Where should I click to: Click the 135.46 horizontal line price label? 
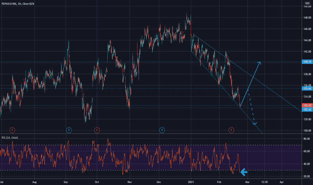point(307,88)
